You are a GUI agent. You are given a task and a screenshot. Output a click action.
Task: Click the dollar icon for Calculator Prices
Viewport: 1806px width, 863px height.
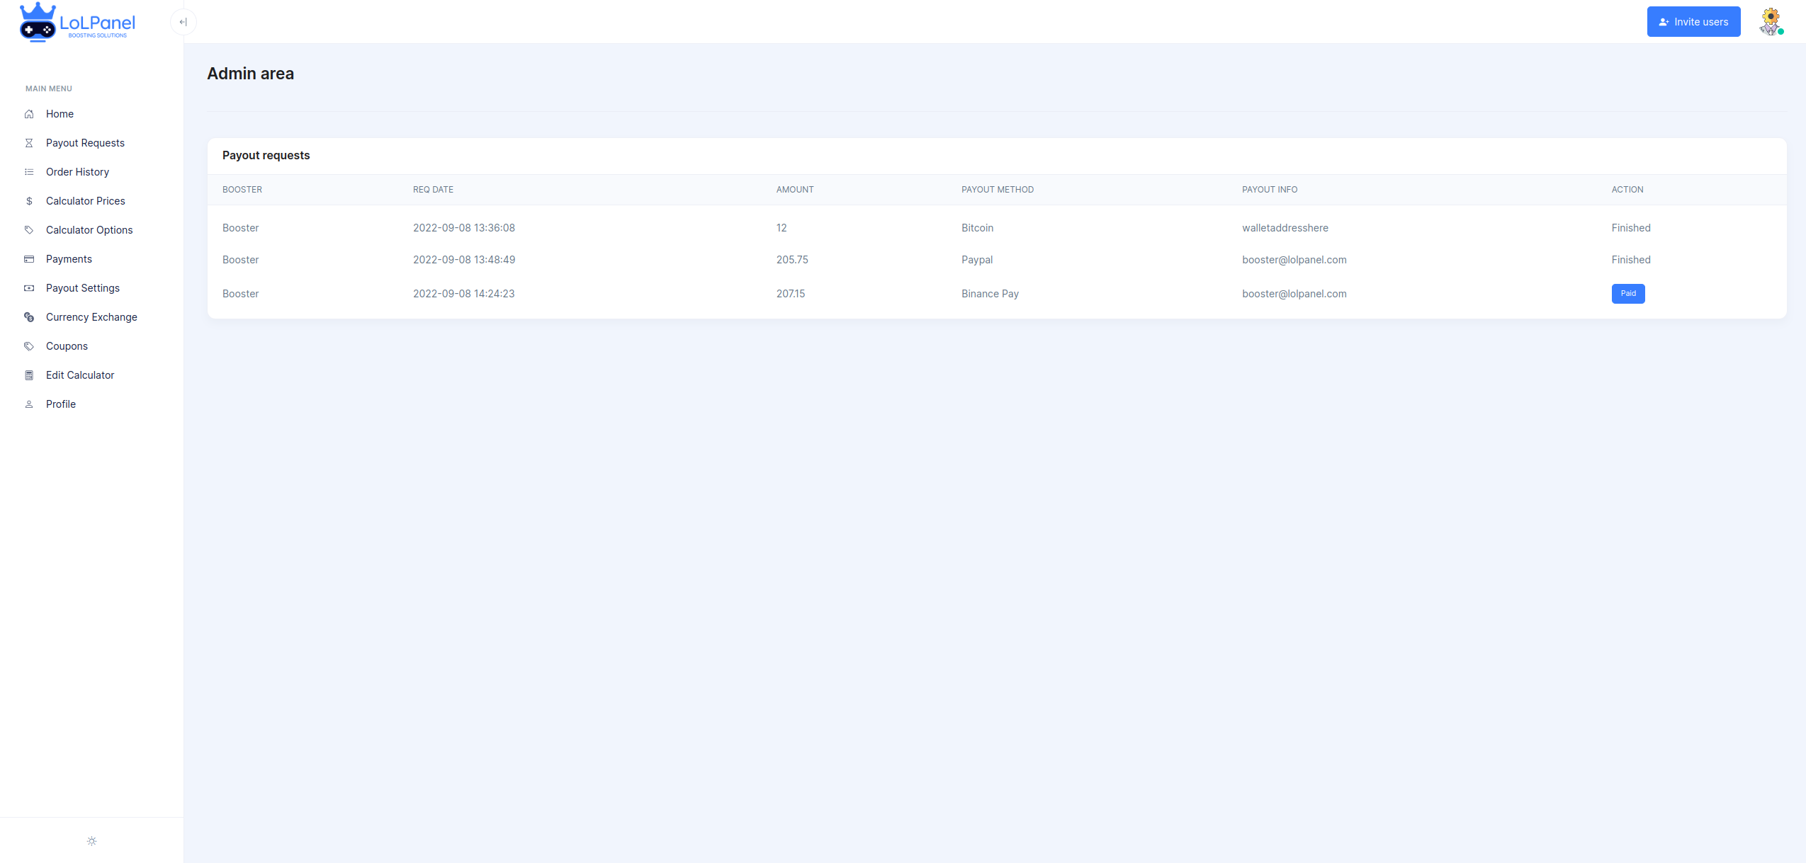point(29,201)
